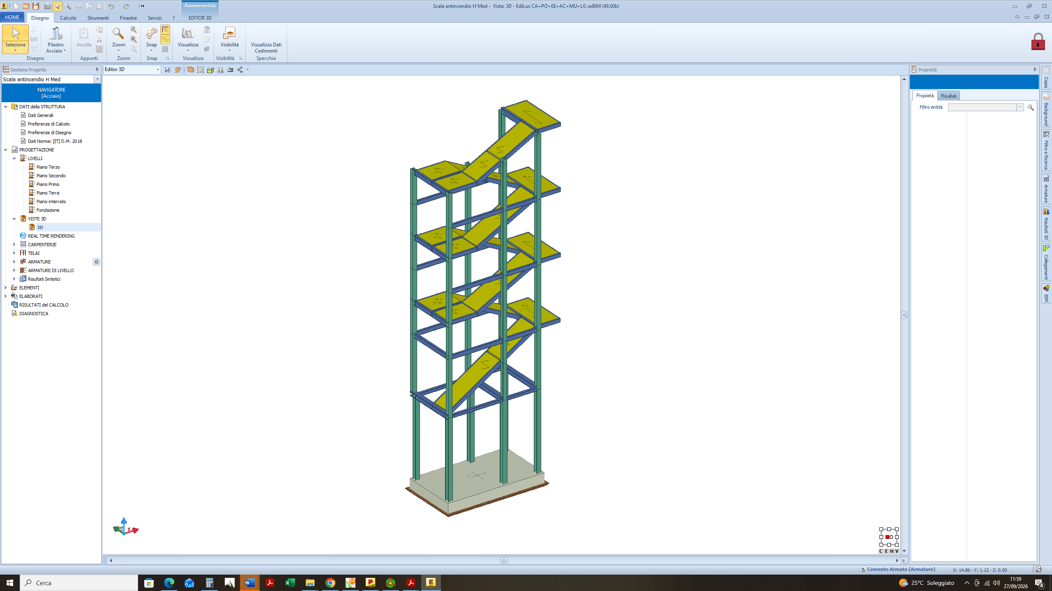Open the Filtro entità combo box
This screenshot has width=1052, height=591.
pyautogui.click(x=985, y=107)
